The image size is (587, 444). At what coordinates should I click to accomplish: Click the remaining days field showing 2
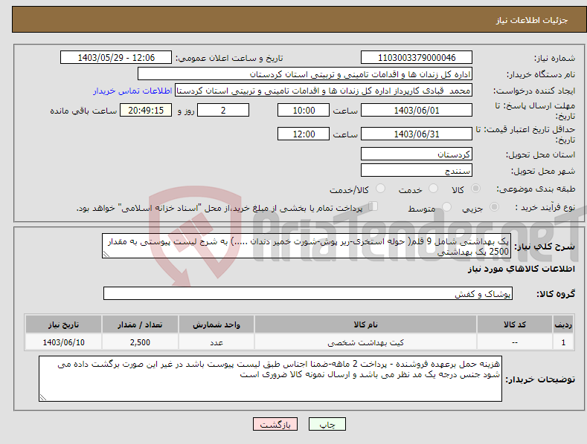point(223,110)
